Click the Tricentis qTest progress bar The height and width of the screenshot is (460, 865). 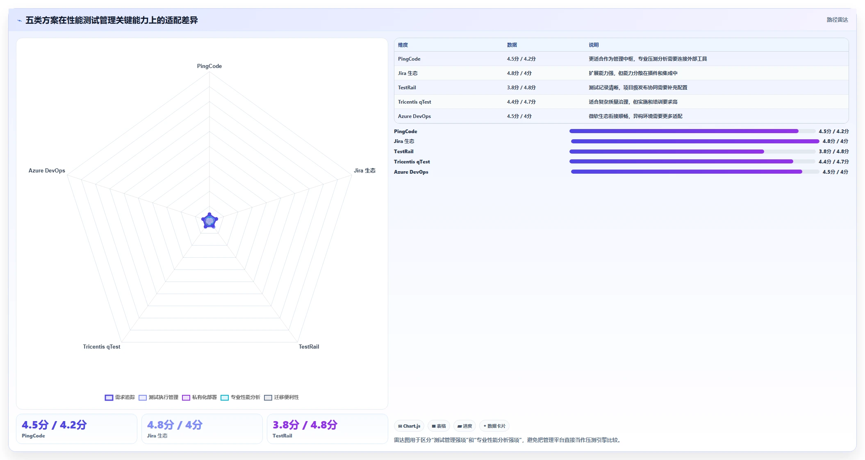tap(692, 162)
